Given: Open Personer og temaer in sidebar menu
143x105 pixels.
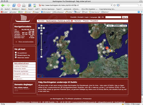Looking at the screenshot, I should point(21,71).
